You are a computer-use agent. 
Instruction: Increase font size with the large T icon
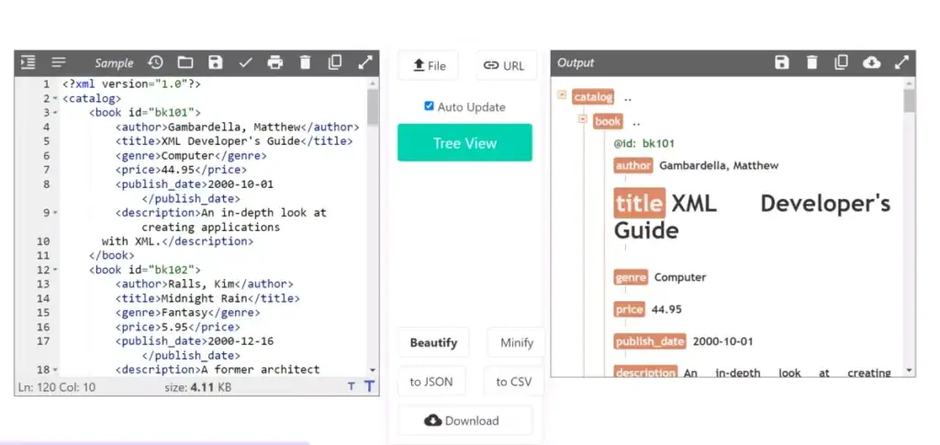369,387
